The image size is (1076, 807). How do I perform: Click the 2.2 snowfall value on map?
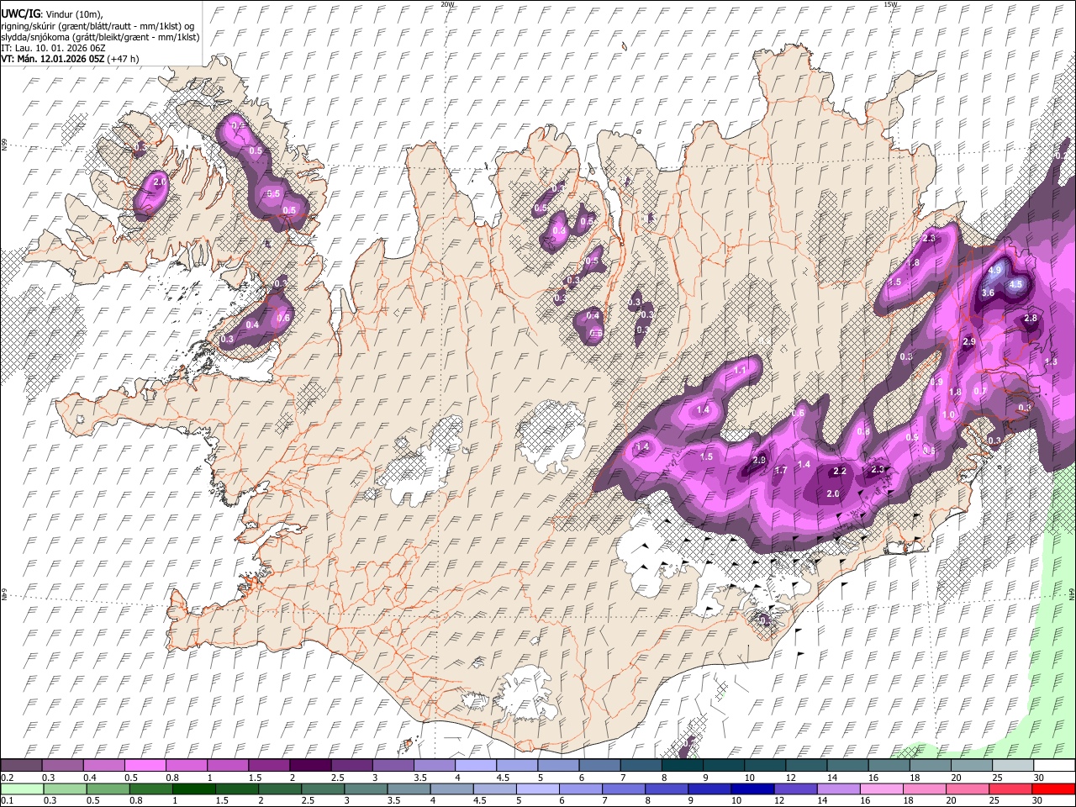point(840,472)
